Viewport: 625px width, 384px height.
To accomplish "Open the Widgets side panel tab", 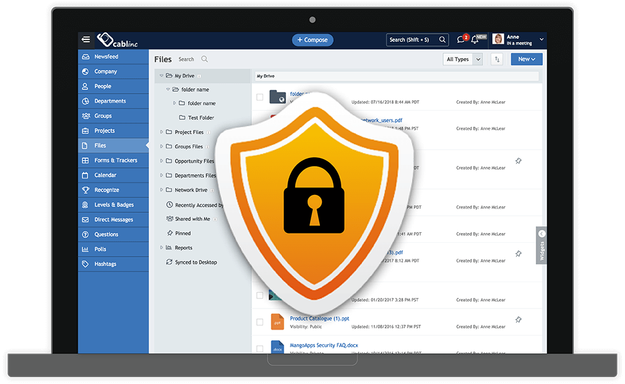I will (x=541, y=245).
